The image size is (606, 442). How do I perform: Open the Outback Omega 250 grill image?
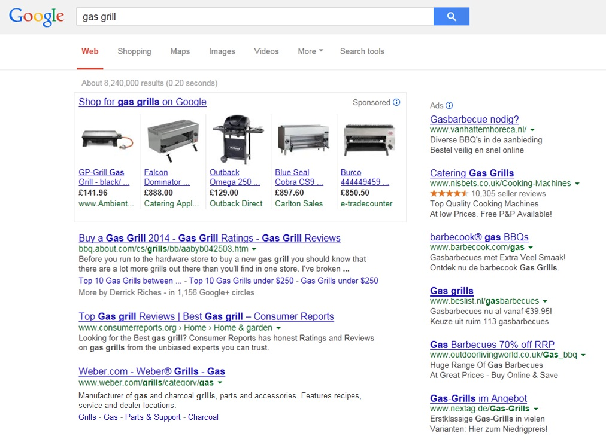[238, 139]
